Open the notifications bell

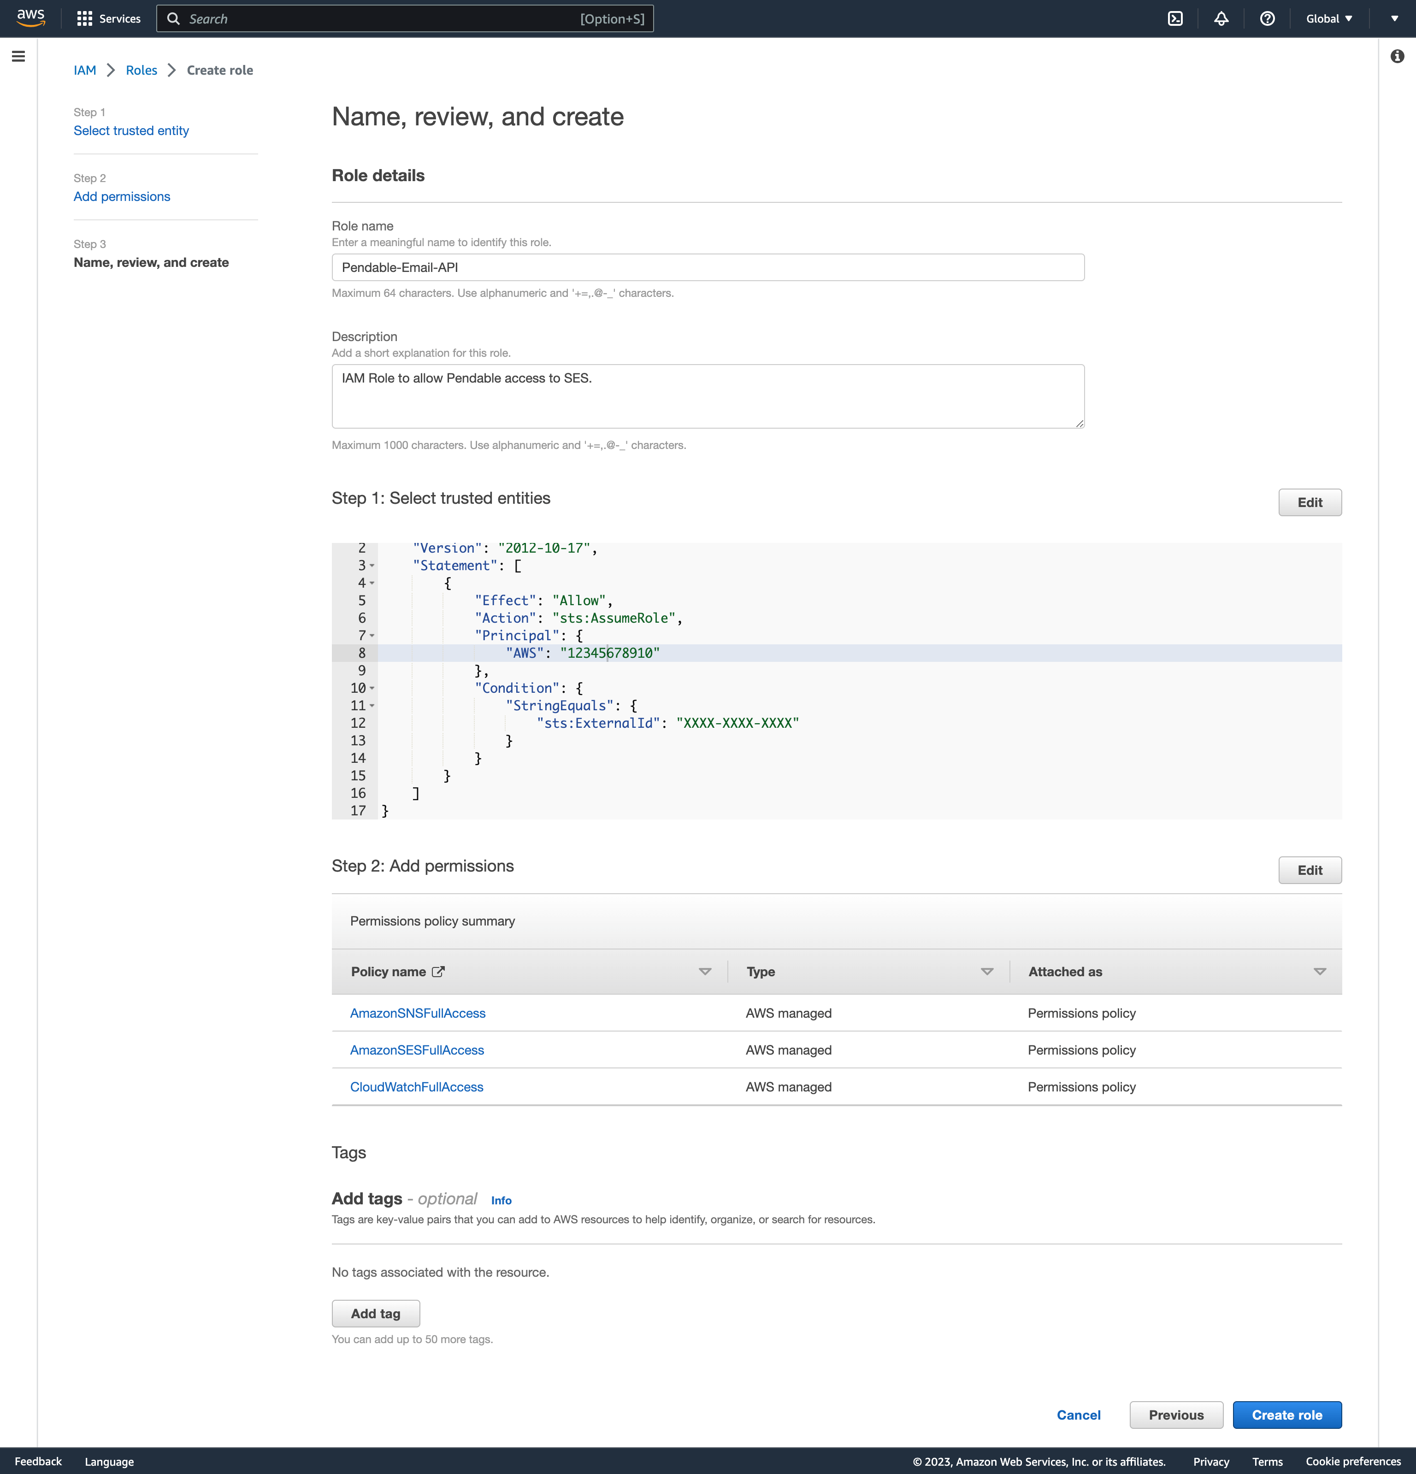[1221, 19]
